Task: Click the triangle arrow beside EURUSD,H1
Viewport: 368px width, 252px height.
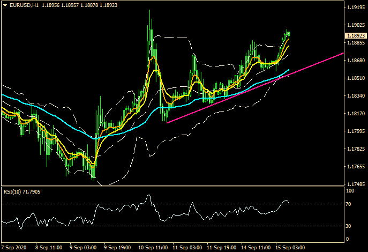Action: pyautogui.click(x=4, y=5)
